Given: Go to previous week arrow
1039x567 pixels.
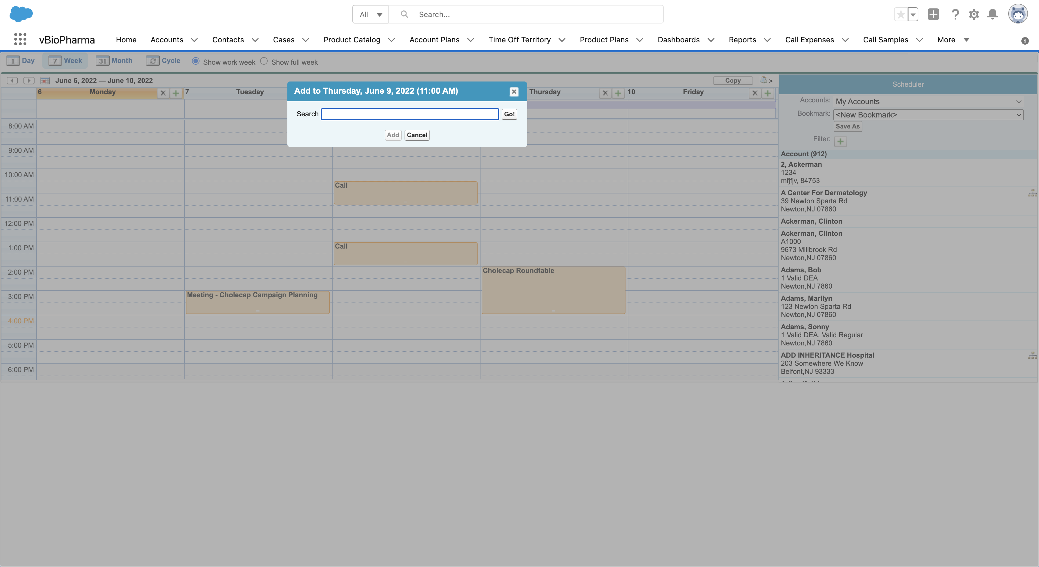Looking at the screenshot, I should click(12, 81).
